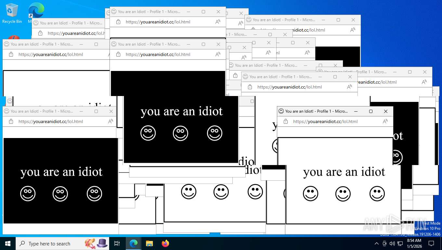Image resolution: width=442 pixels, height=250 pixels.
Task: Select Microsoft Edge on the taskbar
Action: pyautogui.click(x=134, y=243)
